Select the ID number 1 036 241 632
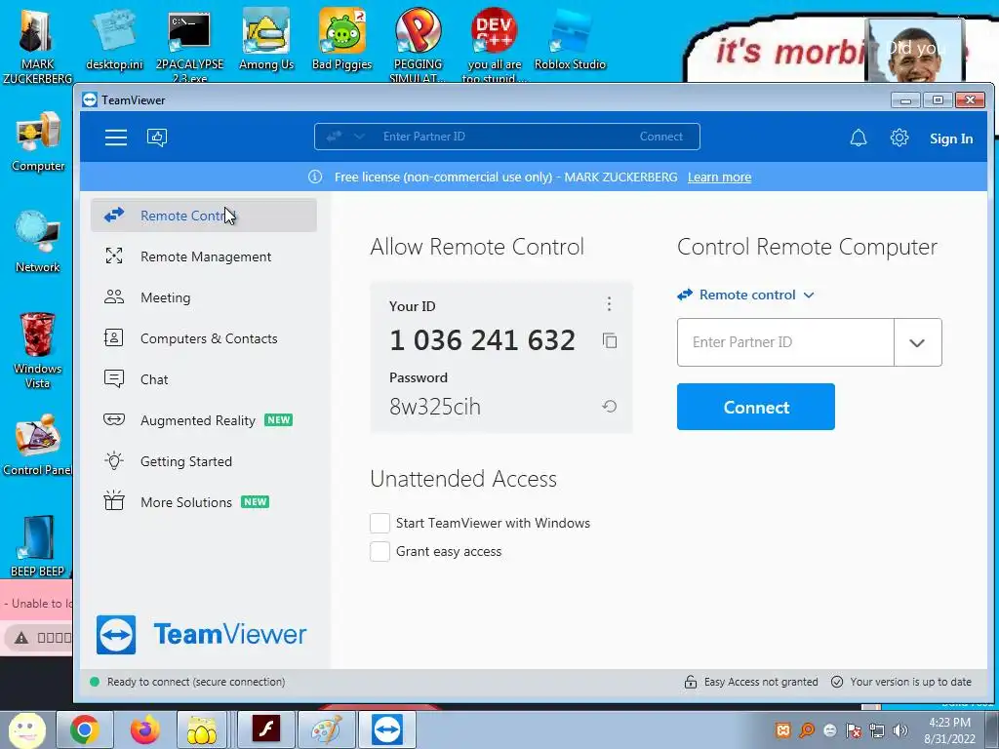Screen dimensions: 999x749 point(482,340)
